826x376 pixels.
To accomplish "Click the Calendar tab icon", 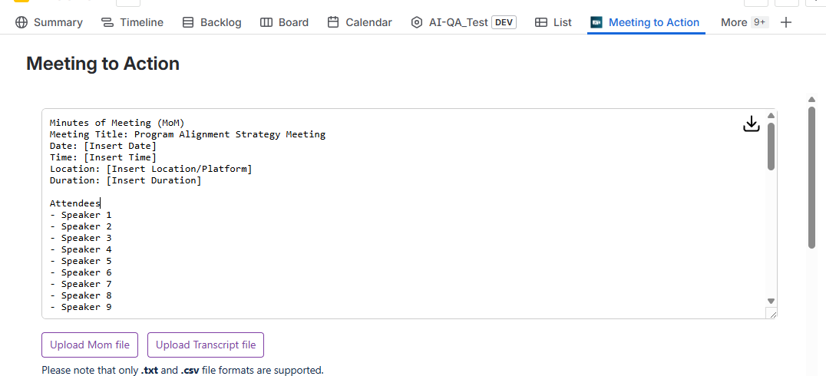I will [333, 22].
